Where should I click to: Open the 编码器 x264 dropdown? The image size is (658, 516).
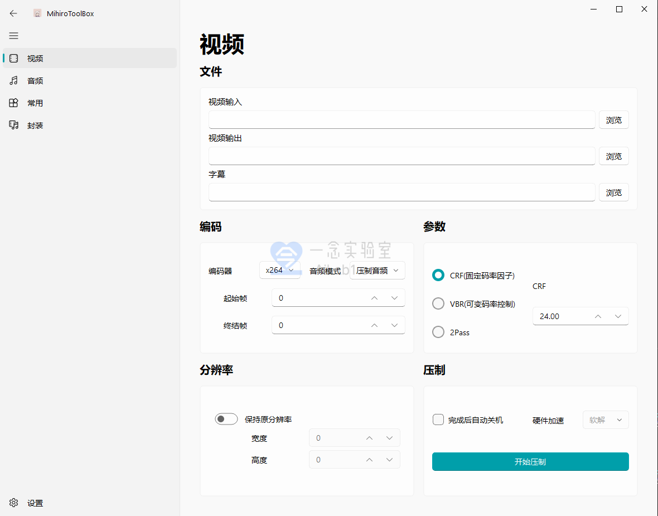(x=280, y=270)
